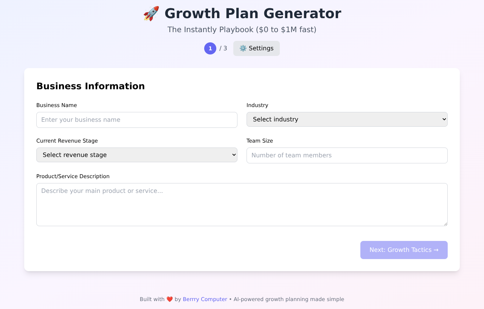Click the gear icon on the Settings button
This screenshot has height=309, width=484.
click(244, 48)
